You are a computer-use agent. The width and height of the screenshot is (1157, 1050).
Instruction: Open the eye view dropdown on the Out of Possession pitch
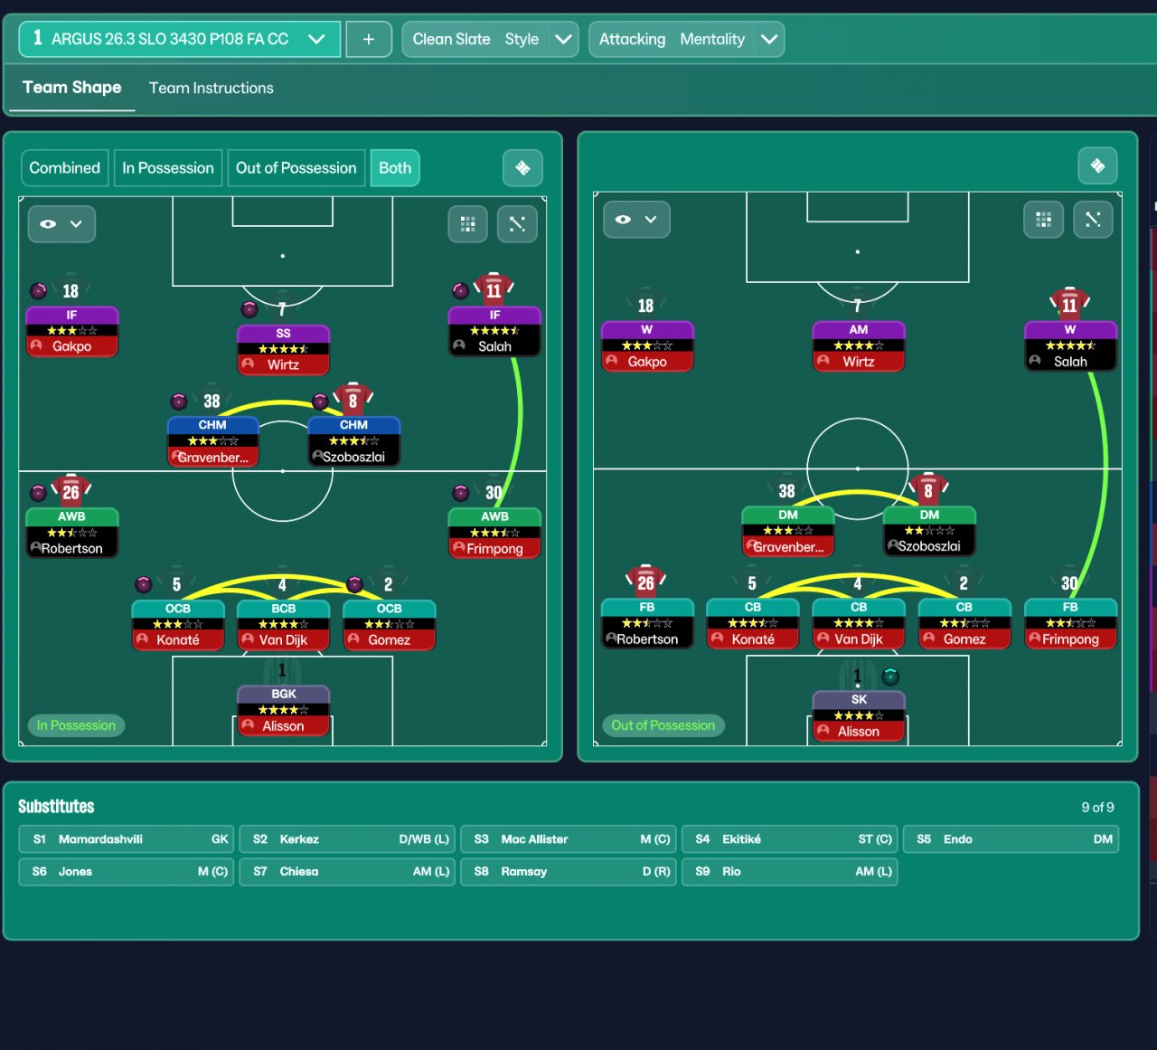coord(636,220)
